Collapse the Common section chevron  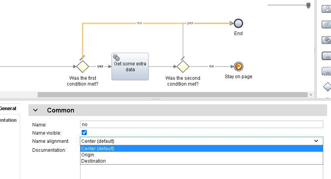pyautogui.click(x=36, y=111)
